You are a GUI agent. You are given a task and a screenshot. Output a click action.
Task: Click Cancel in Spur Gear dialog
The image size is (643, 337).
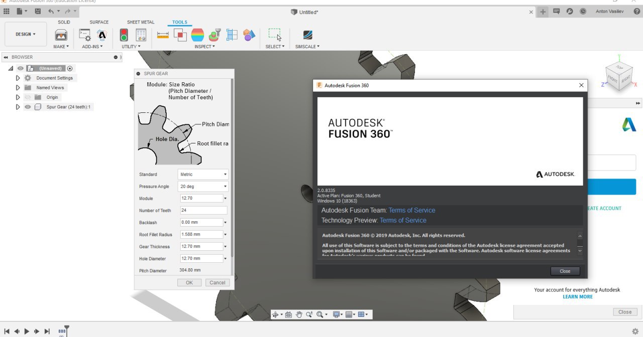click(218, 283)
